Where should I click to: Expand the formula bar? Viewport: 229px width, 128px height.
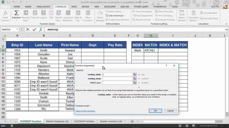pyautogui.click(x=226, y=30)
